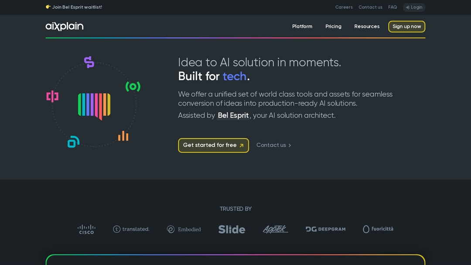The image size is (471, 265).
Task: Expand the Resources menu
Action: coord(367,27)
